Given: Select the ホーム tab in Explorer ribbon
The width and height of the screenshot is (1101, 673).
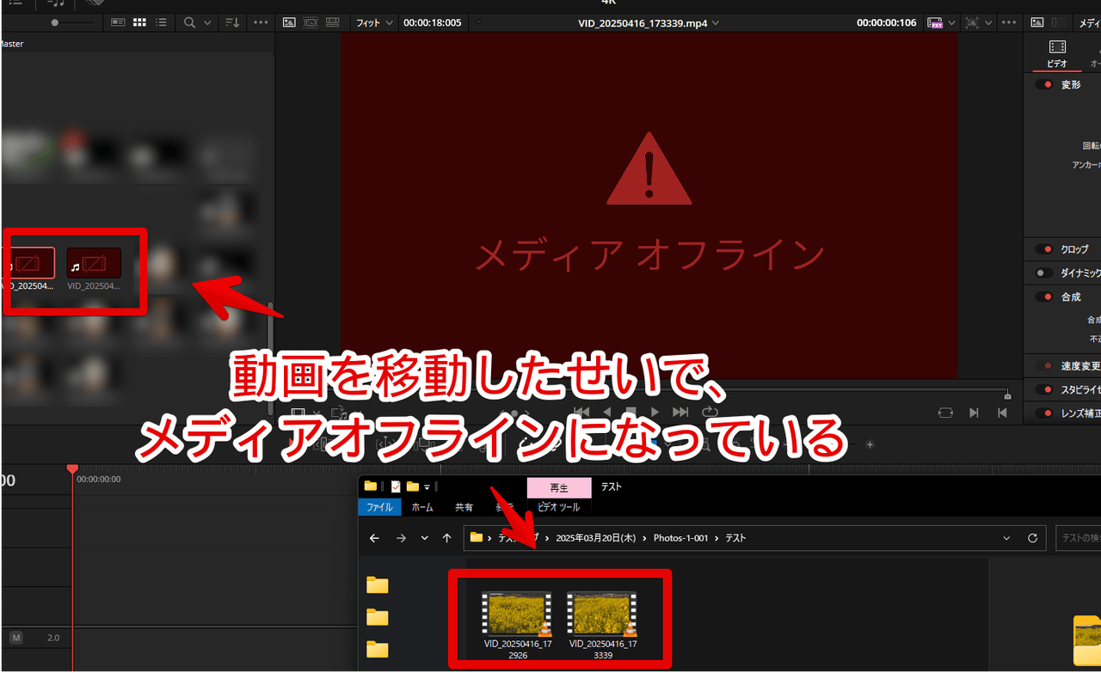Looking at the screenshot, I should 422,507.
